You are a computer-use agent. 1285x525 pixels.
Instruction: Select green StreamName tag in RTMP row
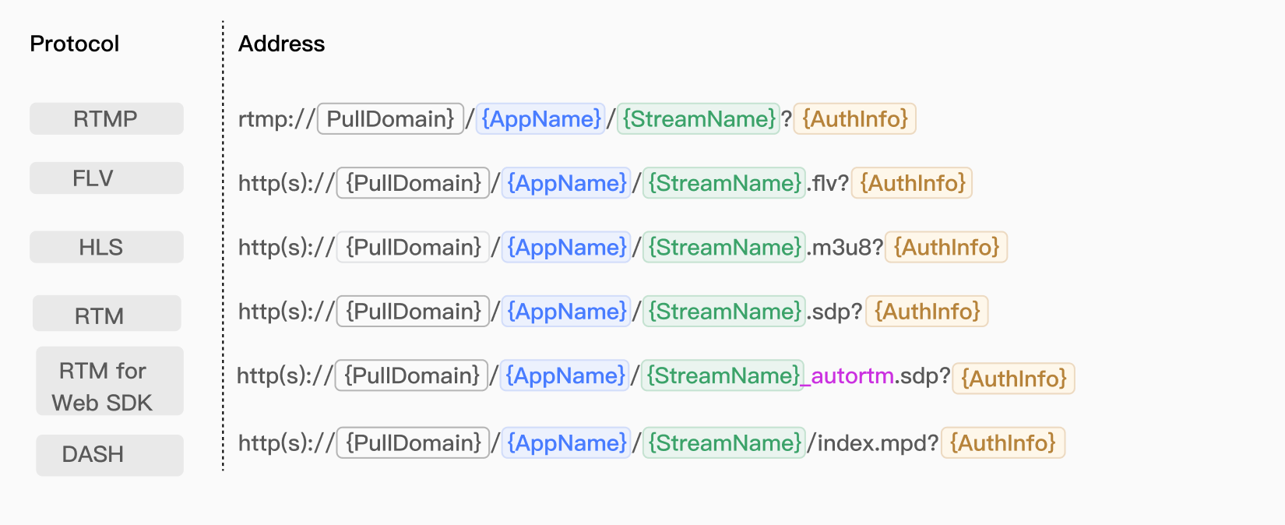tap(699, 118)
